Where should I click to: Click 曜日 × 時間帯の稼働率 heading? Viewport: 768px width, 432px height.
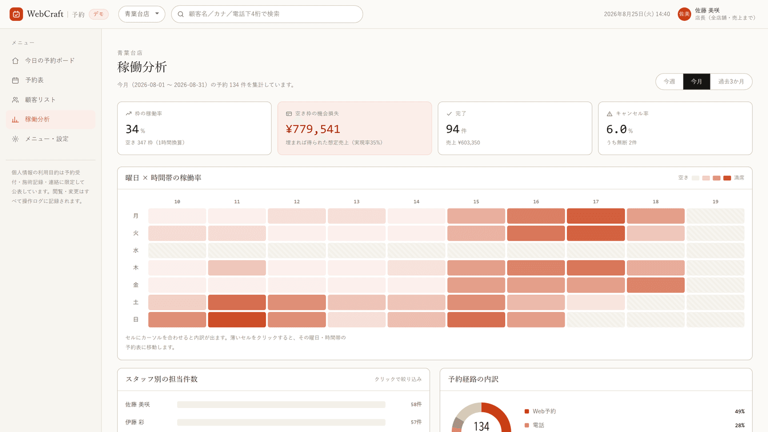(x=163, y=178)
